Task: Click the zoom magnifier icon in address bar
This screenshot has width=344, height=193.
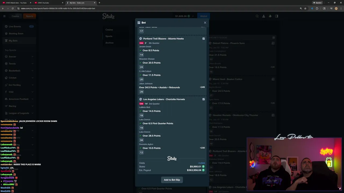Action: click(x=301, y=8)
